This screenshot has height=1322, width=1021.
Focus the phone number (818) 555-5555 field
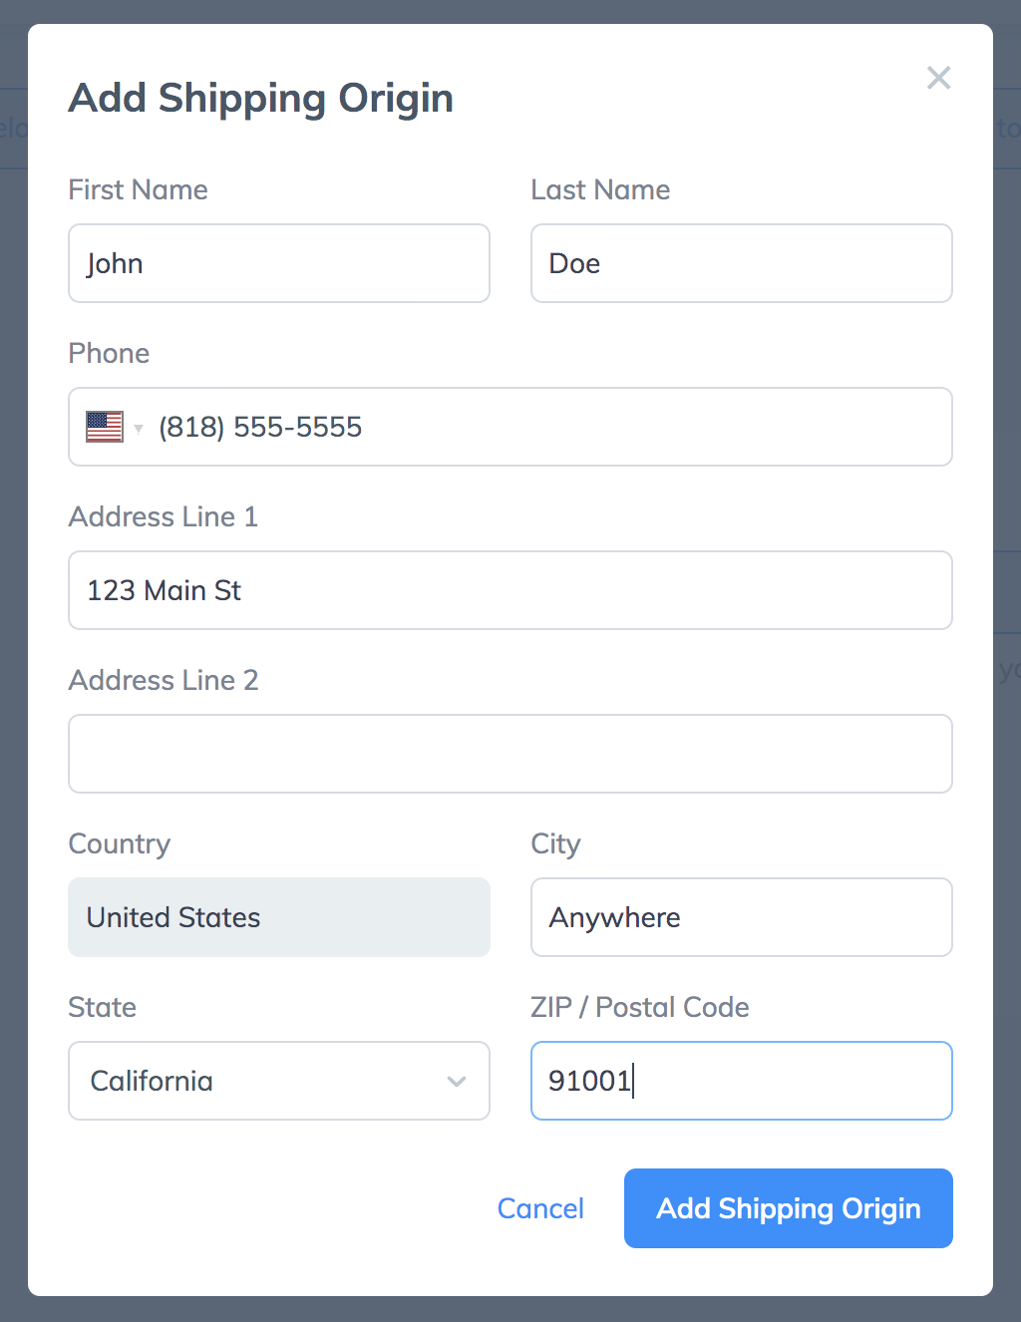coord(510,427)
